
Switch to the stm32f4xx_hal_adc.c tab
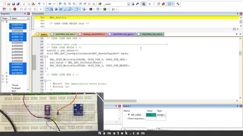pos(65,34)
